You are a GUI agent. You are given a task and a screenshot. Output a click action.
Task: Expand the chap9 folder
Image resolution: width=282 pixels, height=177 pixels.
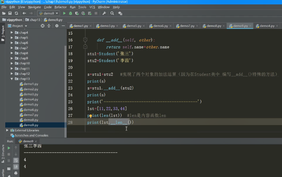(x=12, y=58)
